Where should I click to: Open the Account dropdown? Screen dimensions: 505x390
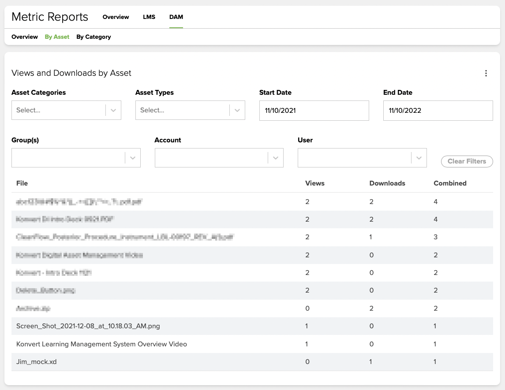(x=219, y=158)
